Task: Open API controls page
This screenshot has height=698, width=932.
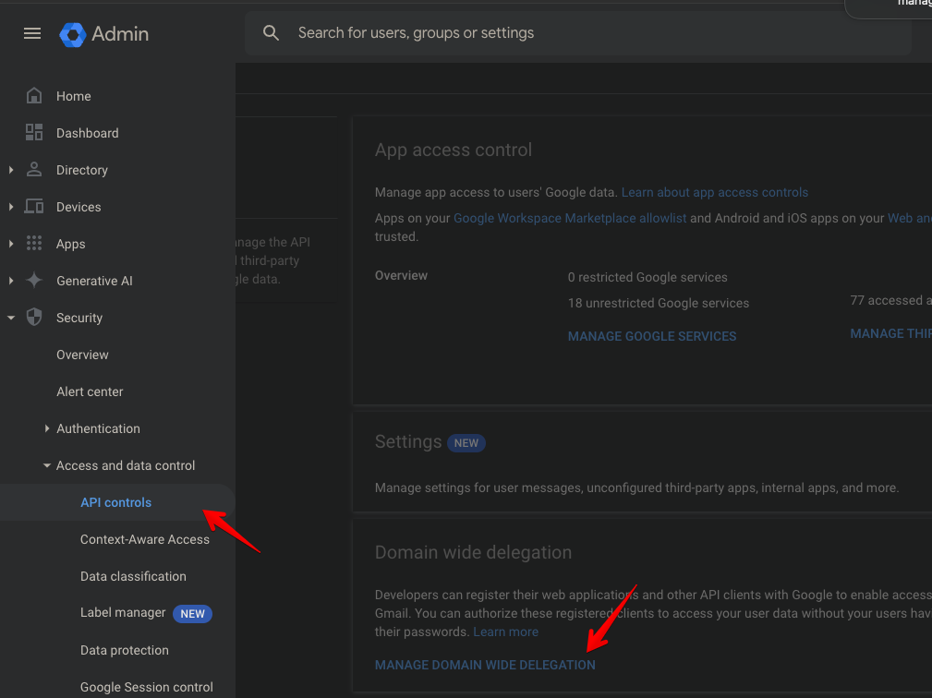Action: pyautogui.click(x=115, y=502)
